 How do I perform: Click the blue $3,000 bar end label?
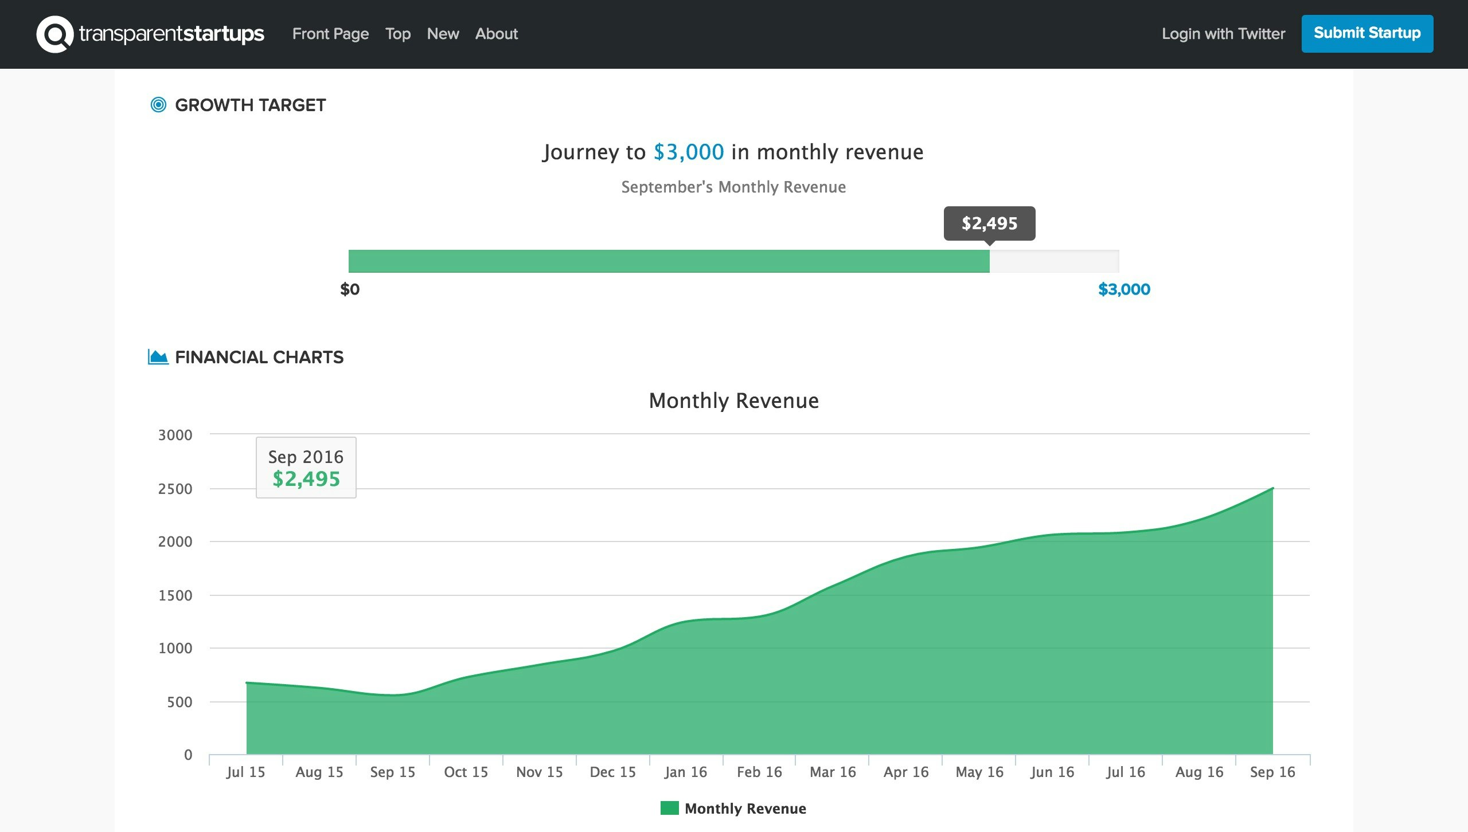(1123, 289)
